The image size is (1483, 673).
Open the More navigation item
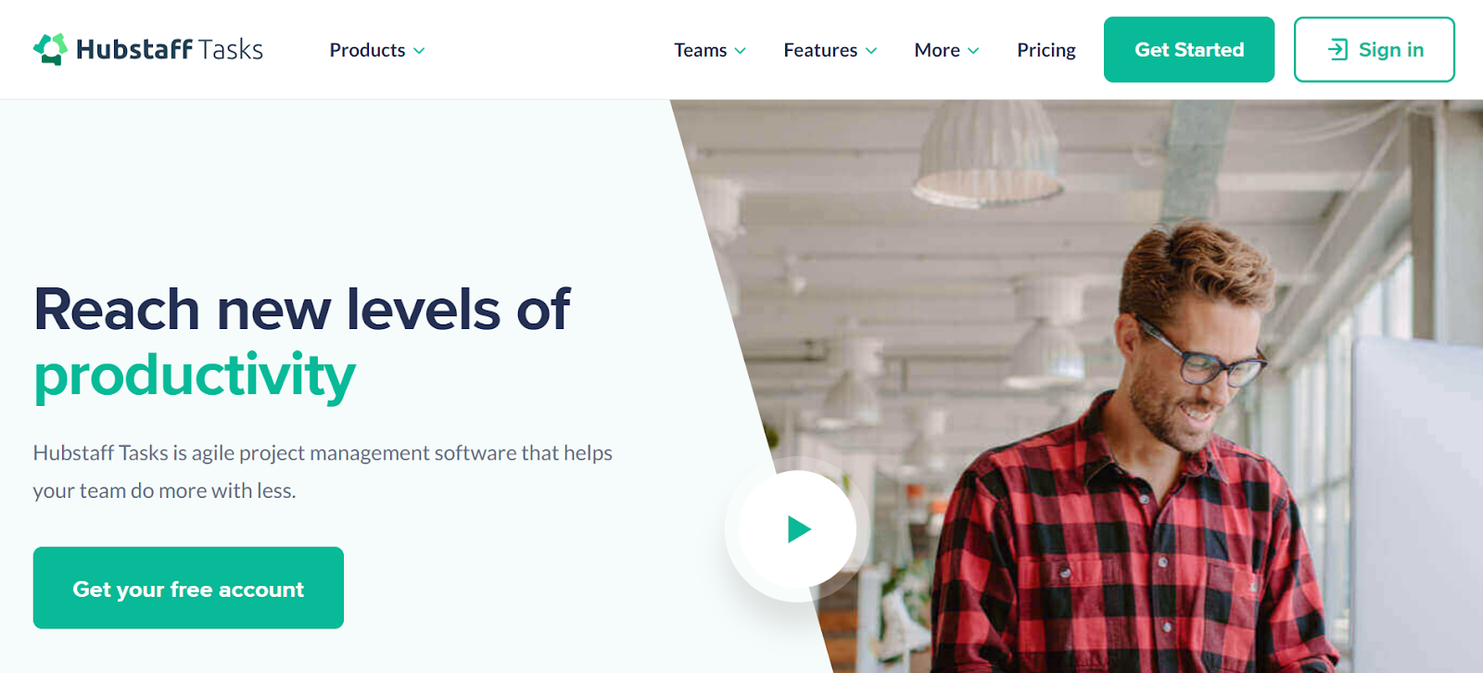(937, 50)
